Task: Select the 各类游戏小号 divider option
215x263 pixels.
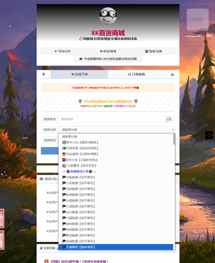Action: coord(116,171)
